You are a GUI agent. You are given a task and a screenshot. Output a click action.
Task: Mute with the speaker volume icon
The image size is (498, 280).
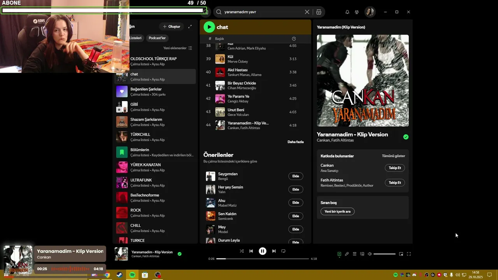(370, 254)
